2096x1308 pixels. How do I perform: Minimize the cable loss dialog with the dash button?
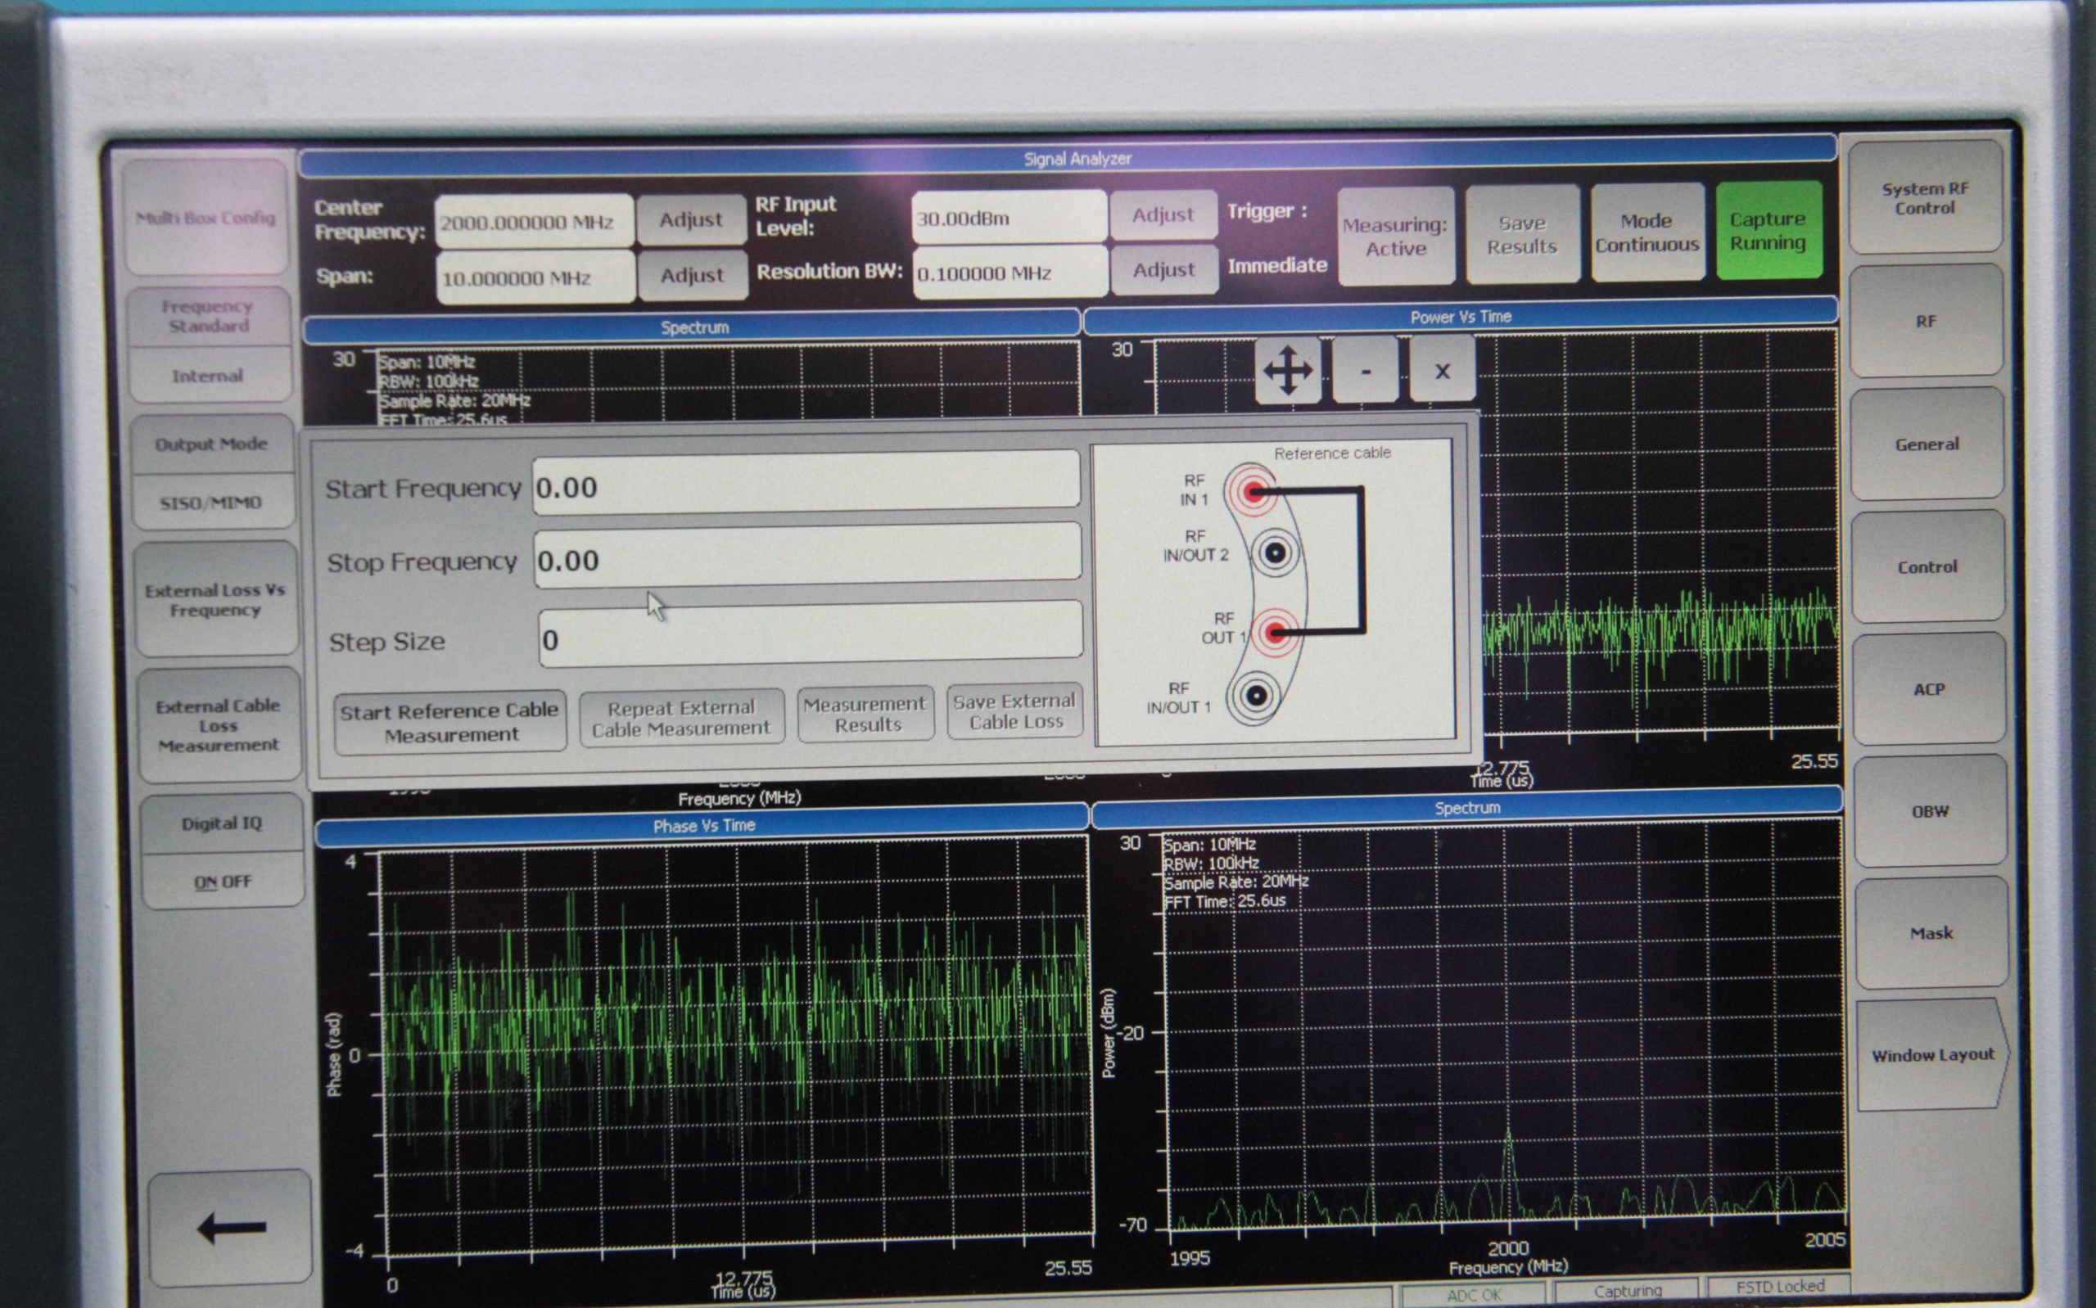[x=1365, y=370]
